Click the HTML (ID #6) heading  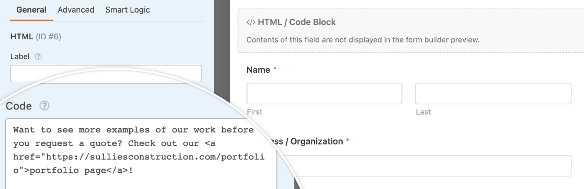[x=36, y=37]
